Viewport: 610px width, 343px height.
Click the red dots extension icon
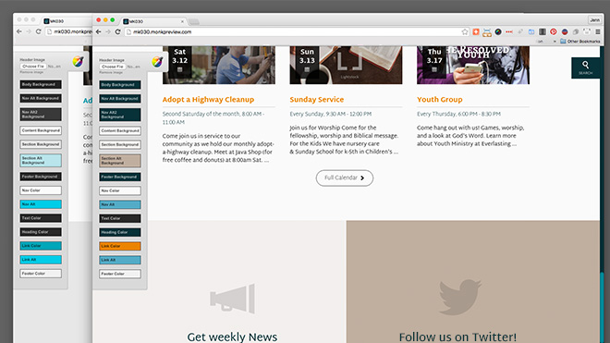point(509,32)
